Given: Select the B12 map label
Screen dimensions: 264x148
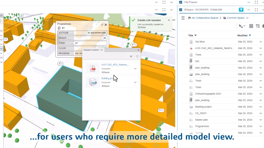Looking at the screenshot, I should [161, 110].
